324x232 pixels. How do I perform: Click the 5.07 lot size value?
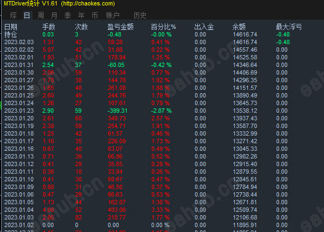(x=48, y=50)
